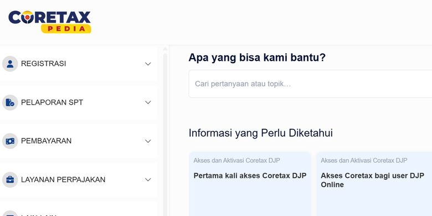Click the Pembayaran money icon
The width and height of the screenshot is (432, 216).
pyautogui.click(x=10, y=141)
